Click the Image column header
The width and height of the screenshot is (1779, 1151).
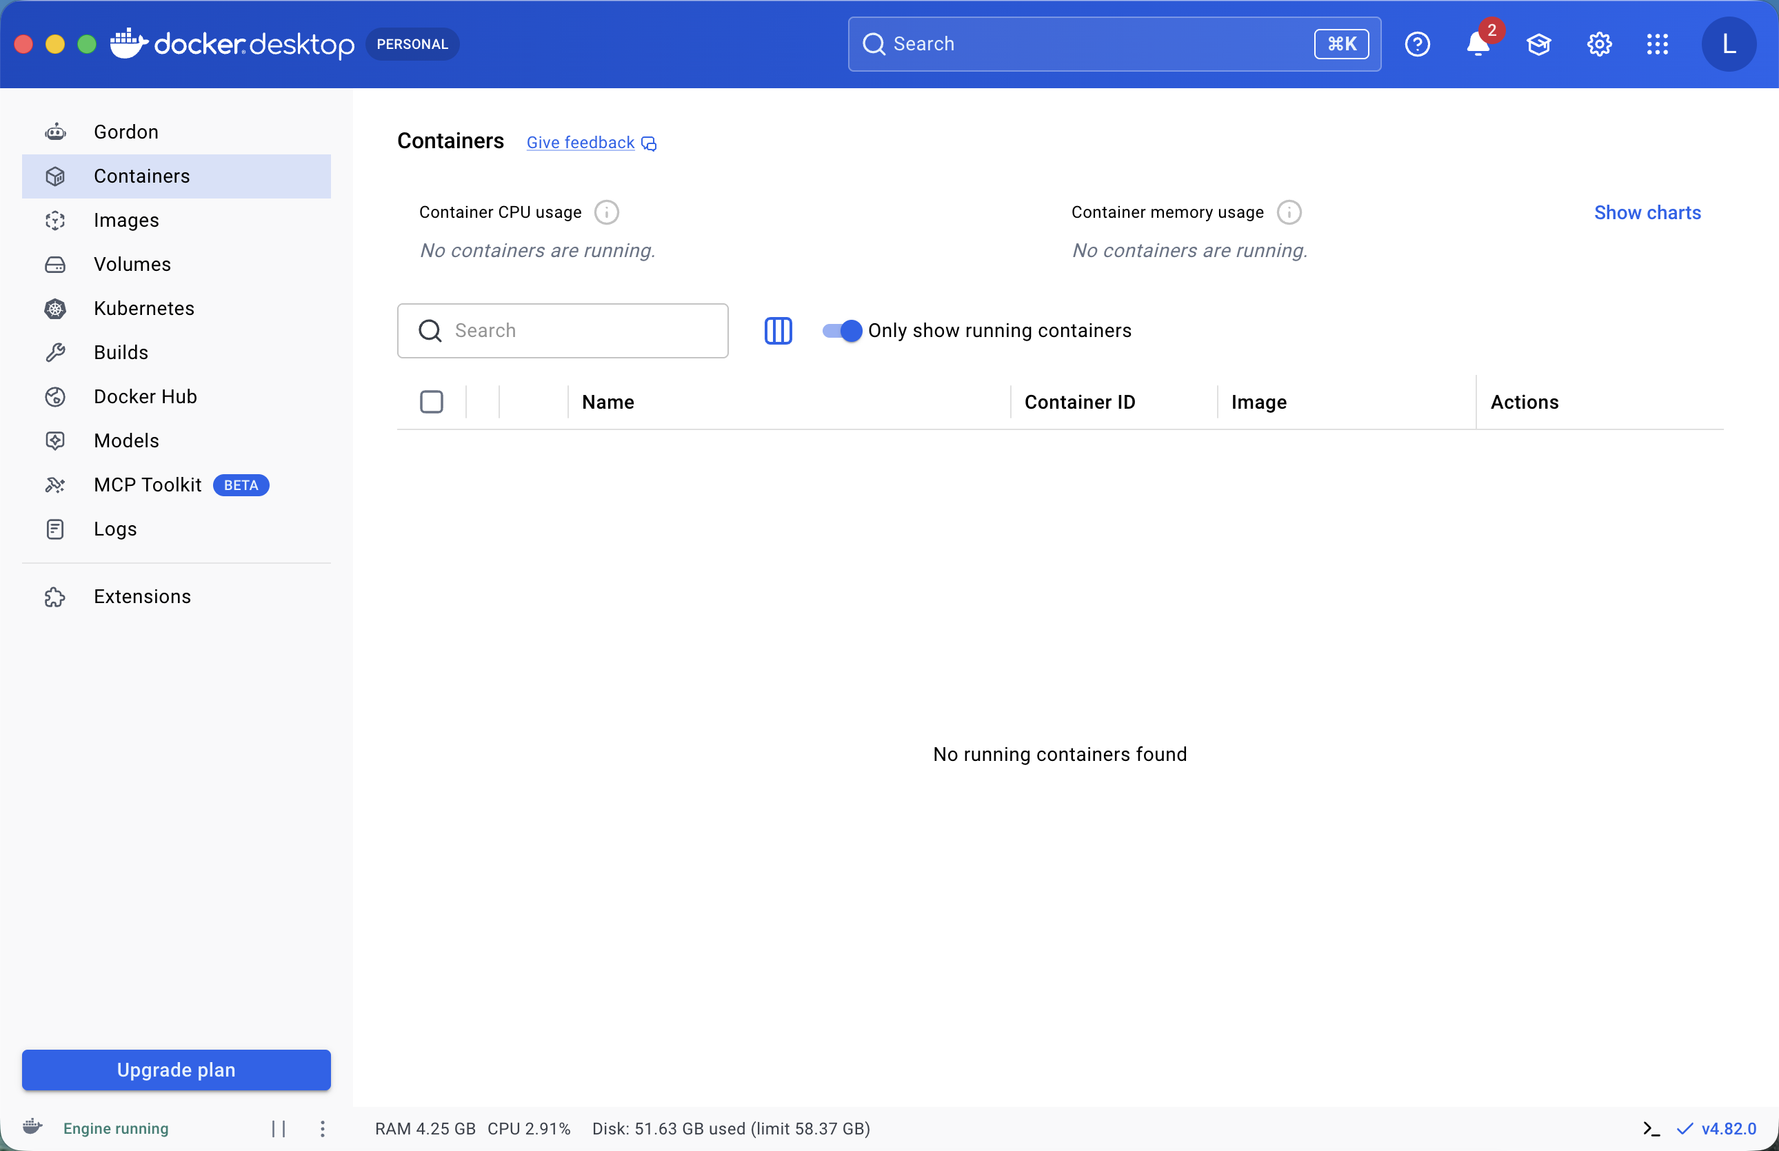1259,402
